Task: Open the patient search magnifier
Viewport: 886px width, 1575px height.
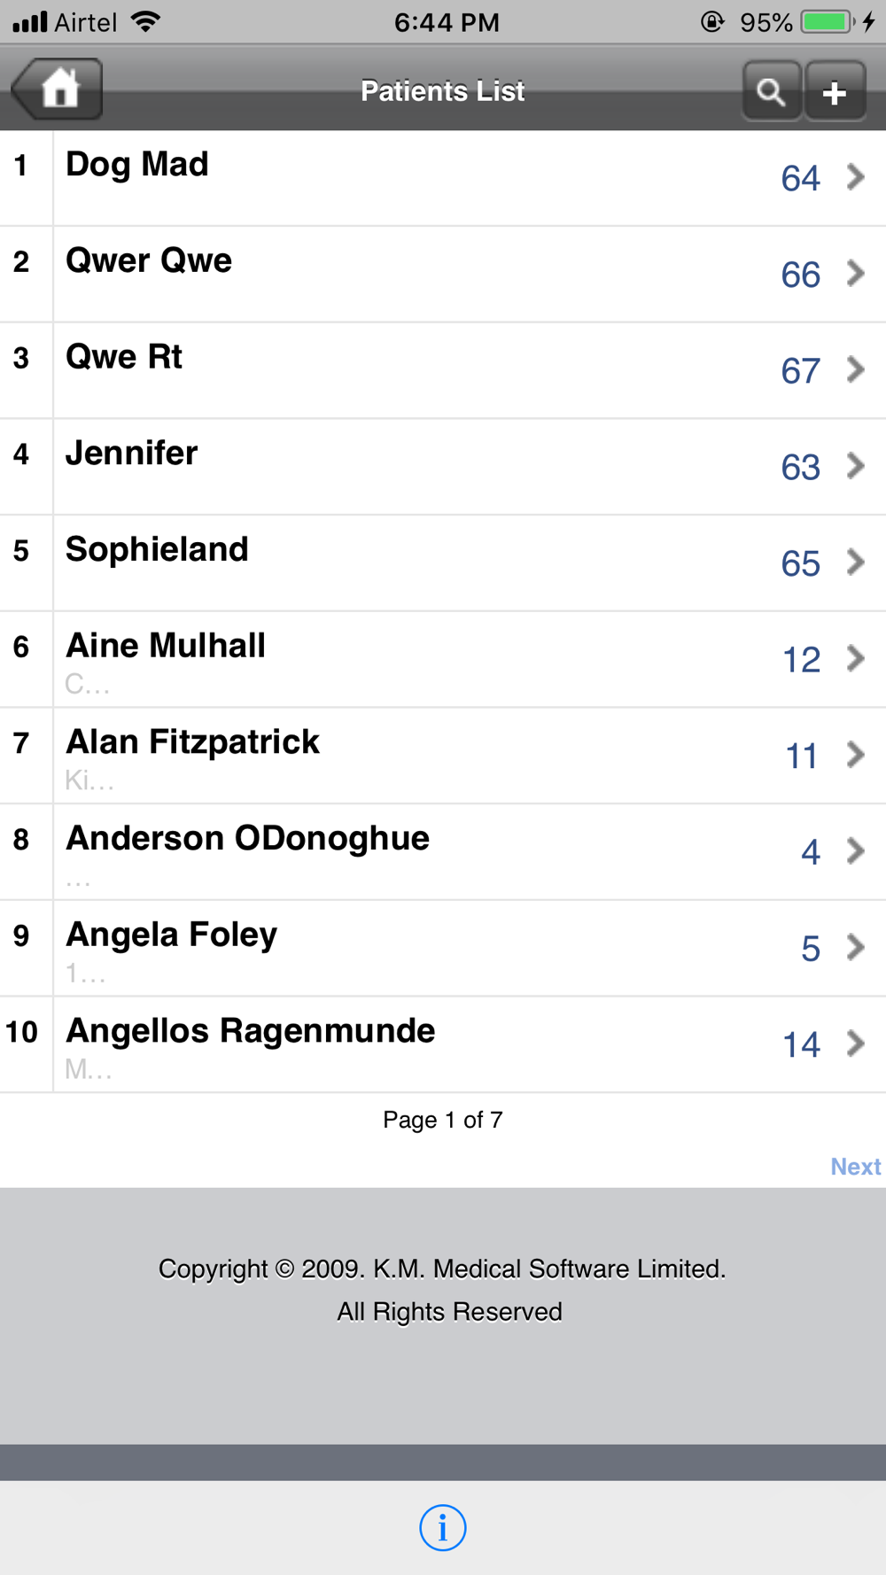Action: (x=771, y=91)
